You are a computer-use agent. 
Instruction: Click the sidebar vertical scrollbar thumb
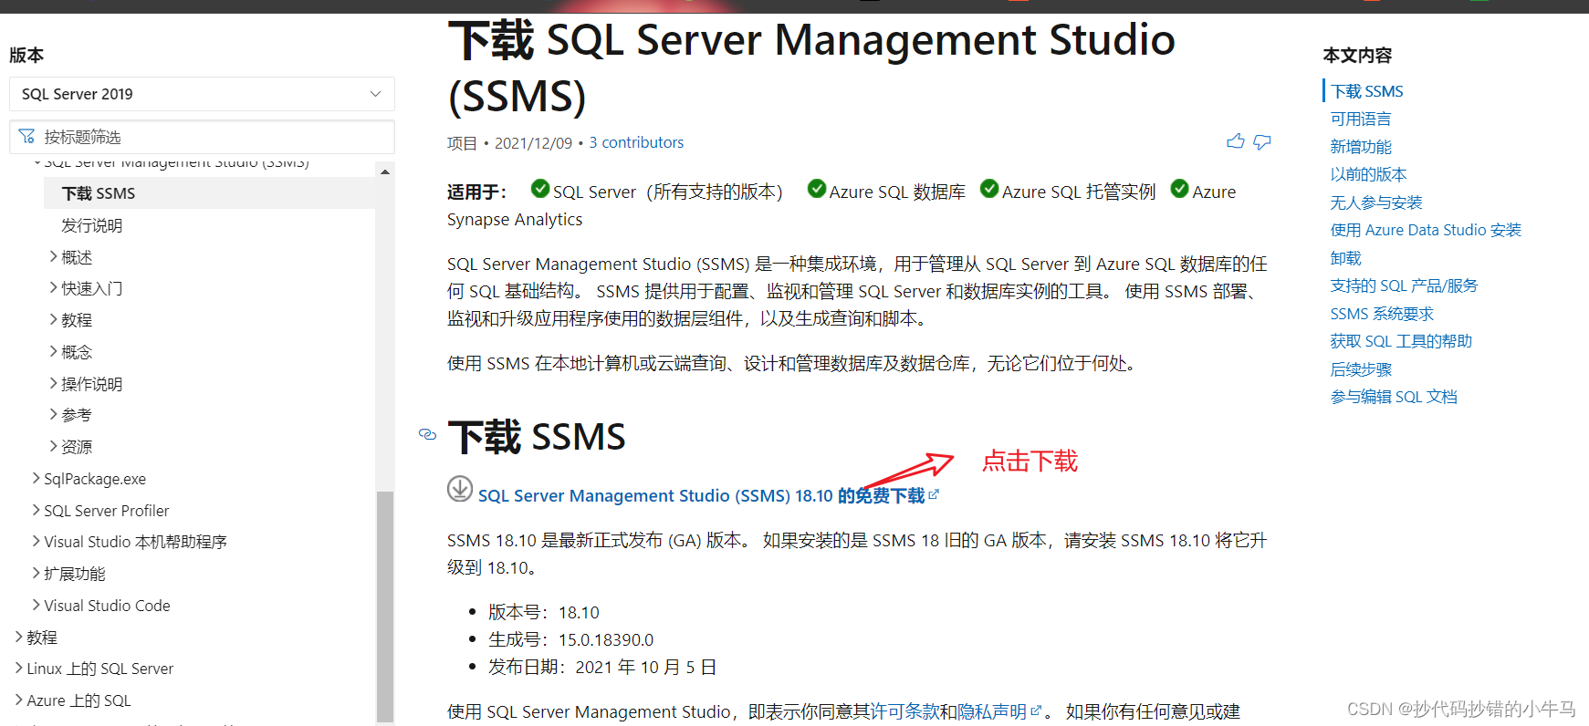tap(385, 607)
